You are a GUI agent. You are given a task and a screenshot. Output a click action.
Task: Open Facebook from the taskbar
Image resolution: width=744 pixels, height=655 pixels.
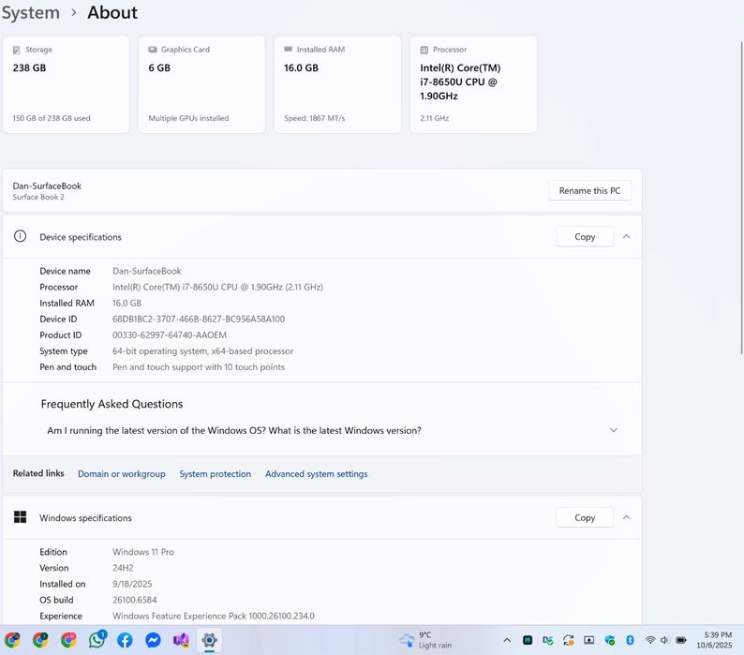pyautogui.click(x=125, y=640)
